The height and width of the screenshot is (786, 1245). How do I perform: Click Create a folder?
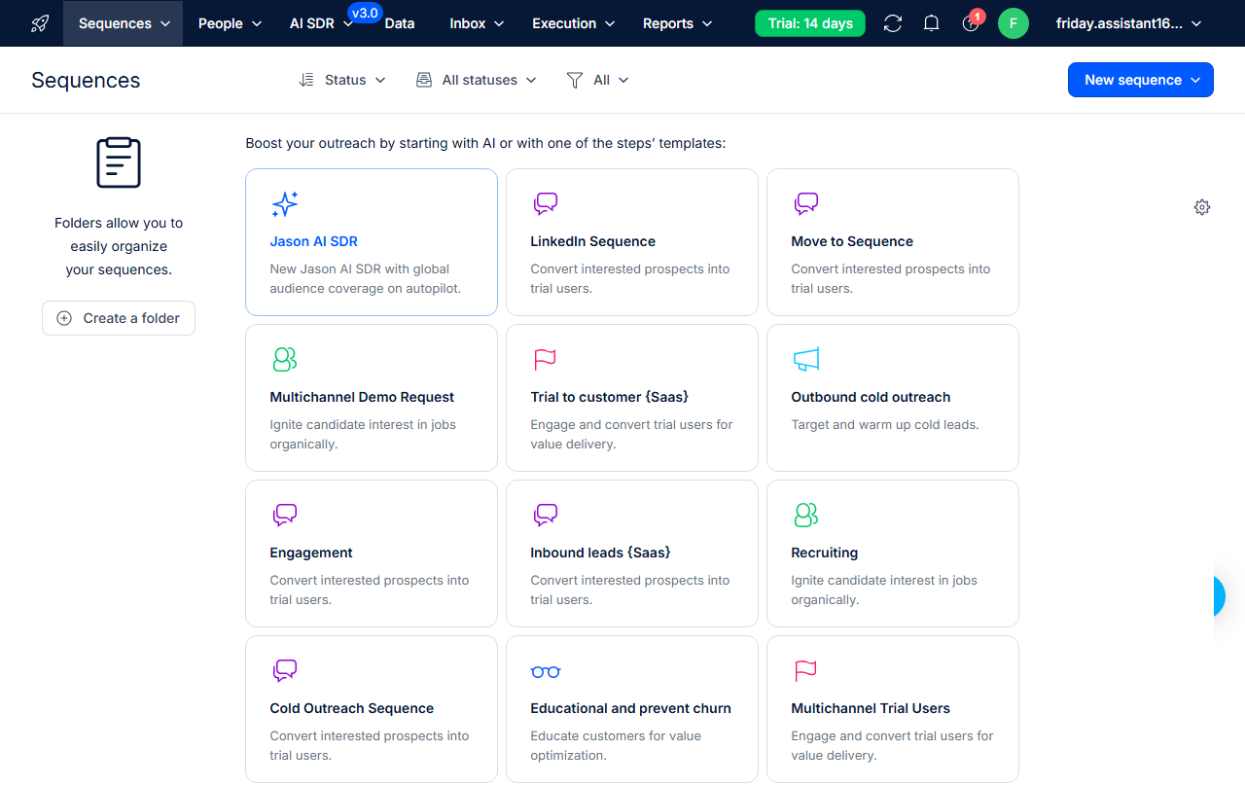(118, 317)
